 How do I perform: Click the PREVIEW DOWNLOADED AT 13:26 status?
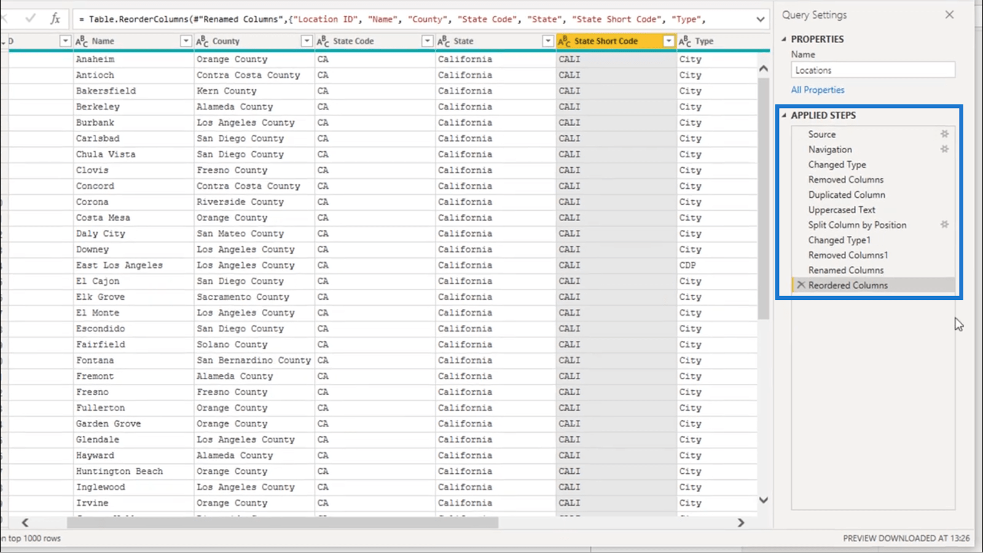click(x=906, y=538)
